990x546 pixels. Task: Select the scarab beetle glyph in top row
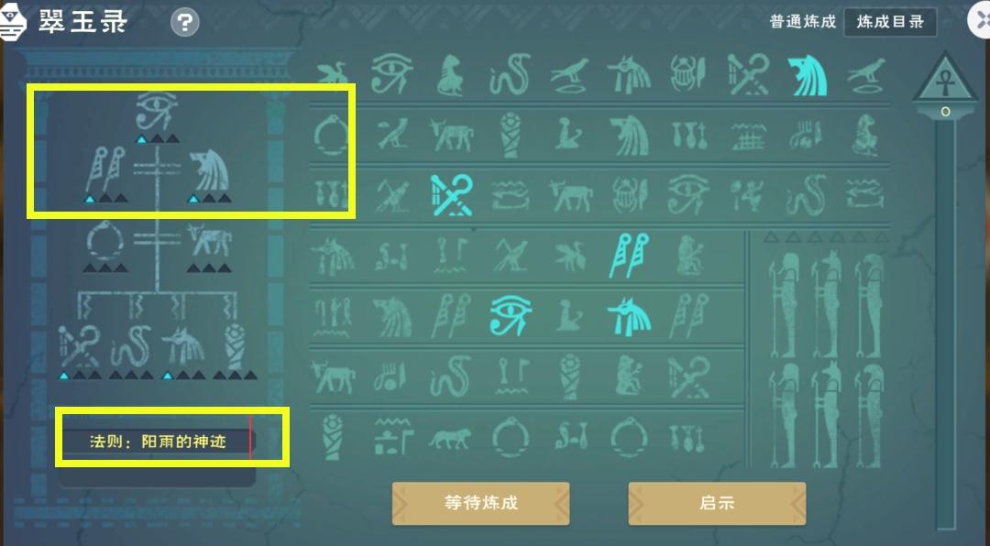[x=688, y=74]
